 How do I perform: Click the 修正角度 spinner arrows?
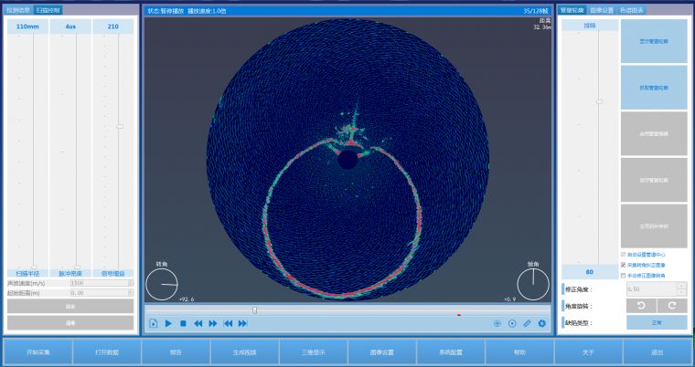click(x=682, y=288)
